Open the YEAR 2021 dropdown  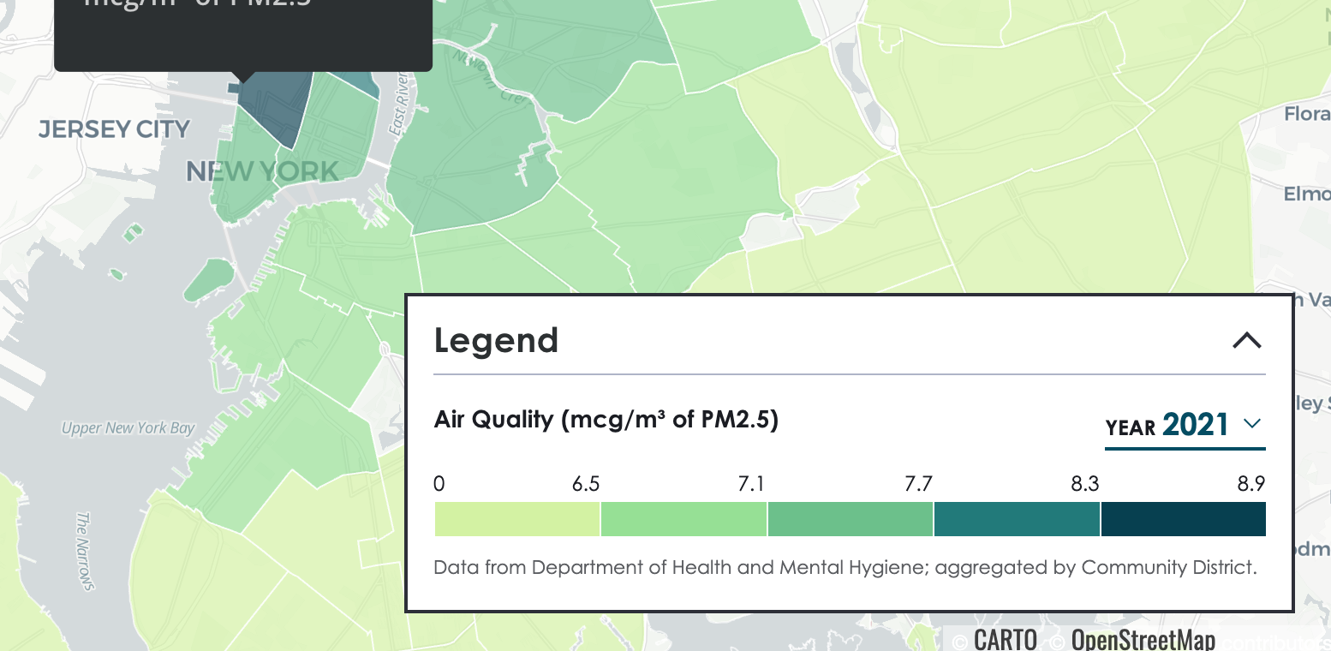point(1185,426)
